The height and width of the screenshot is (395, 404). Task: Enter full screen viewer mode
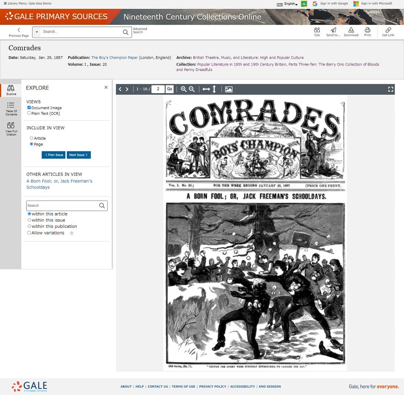coord(391,89)
